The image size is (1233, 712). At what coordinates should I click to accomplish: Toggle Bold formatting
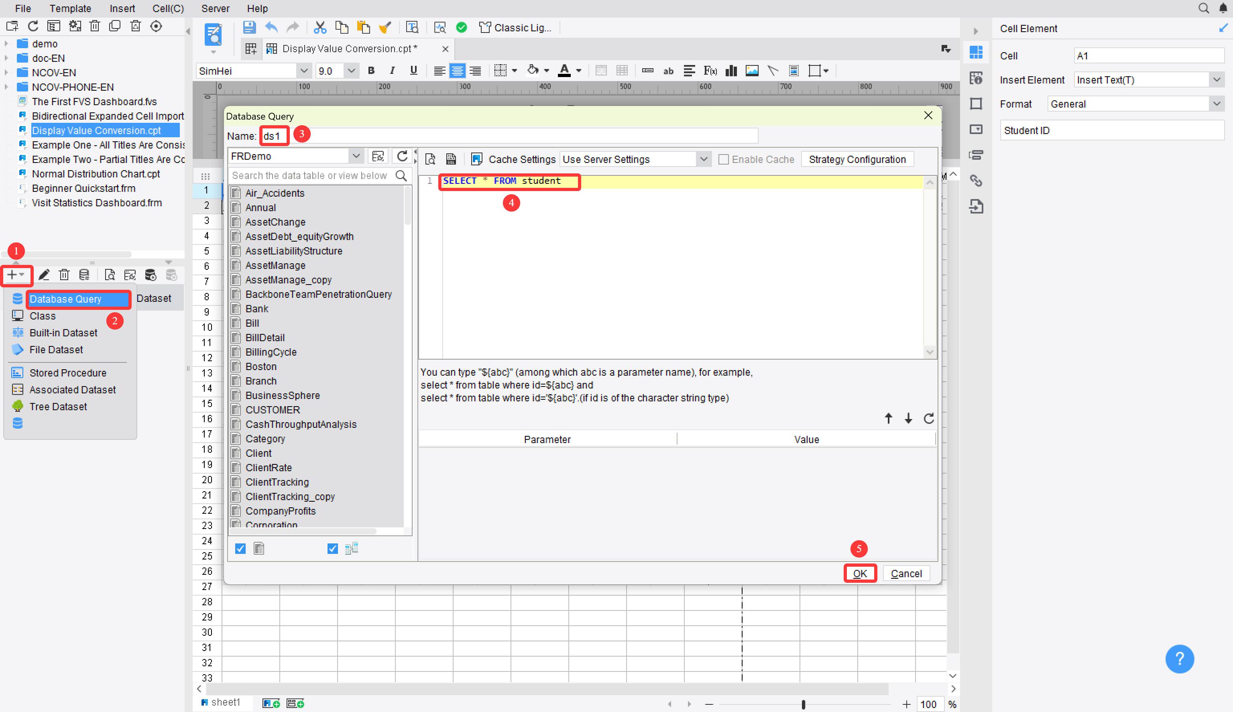pyautogui.click(x=371, y=70)
